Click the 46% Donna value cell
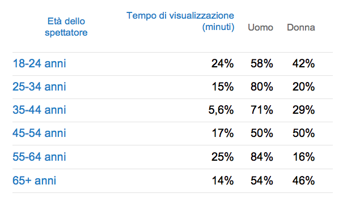The image size is (343, 206). coord(304,181)
